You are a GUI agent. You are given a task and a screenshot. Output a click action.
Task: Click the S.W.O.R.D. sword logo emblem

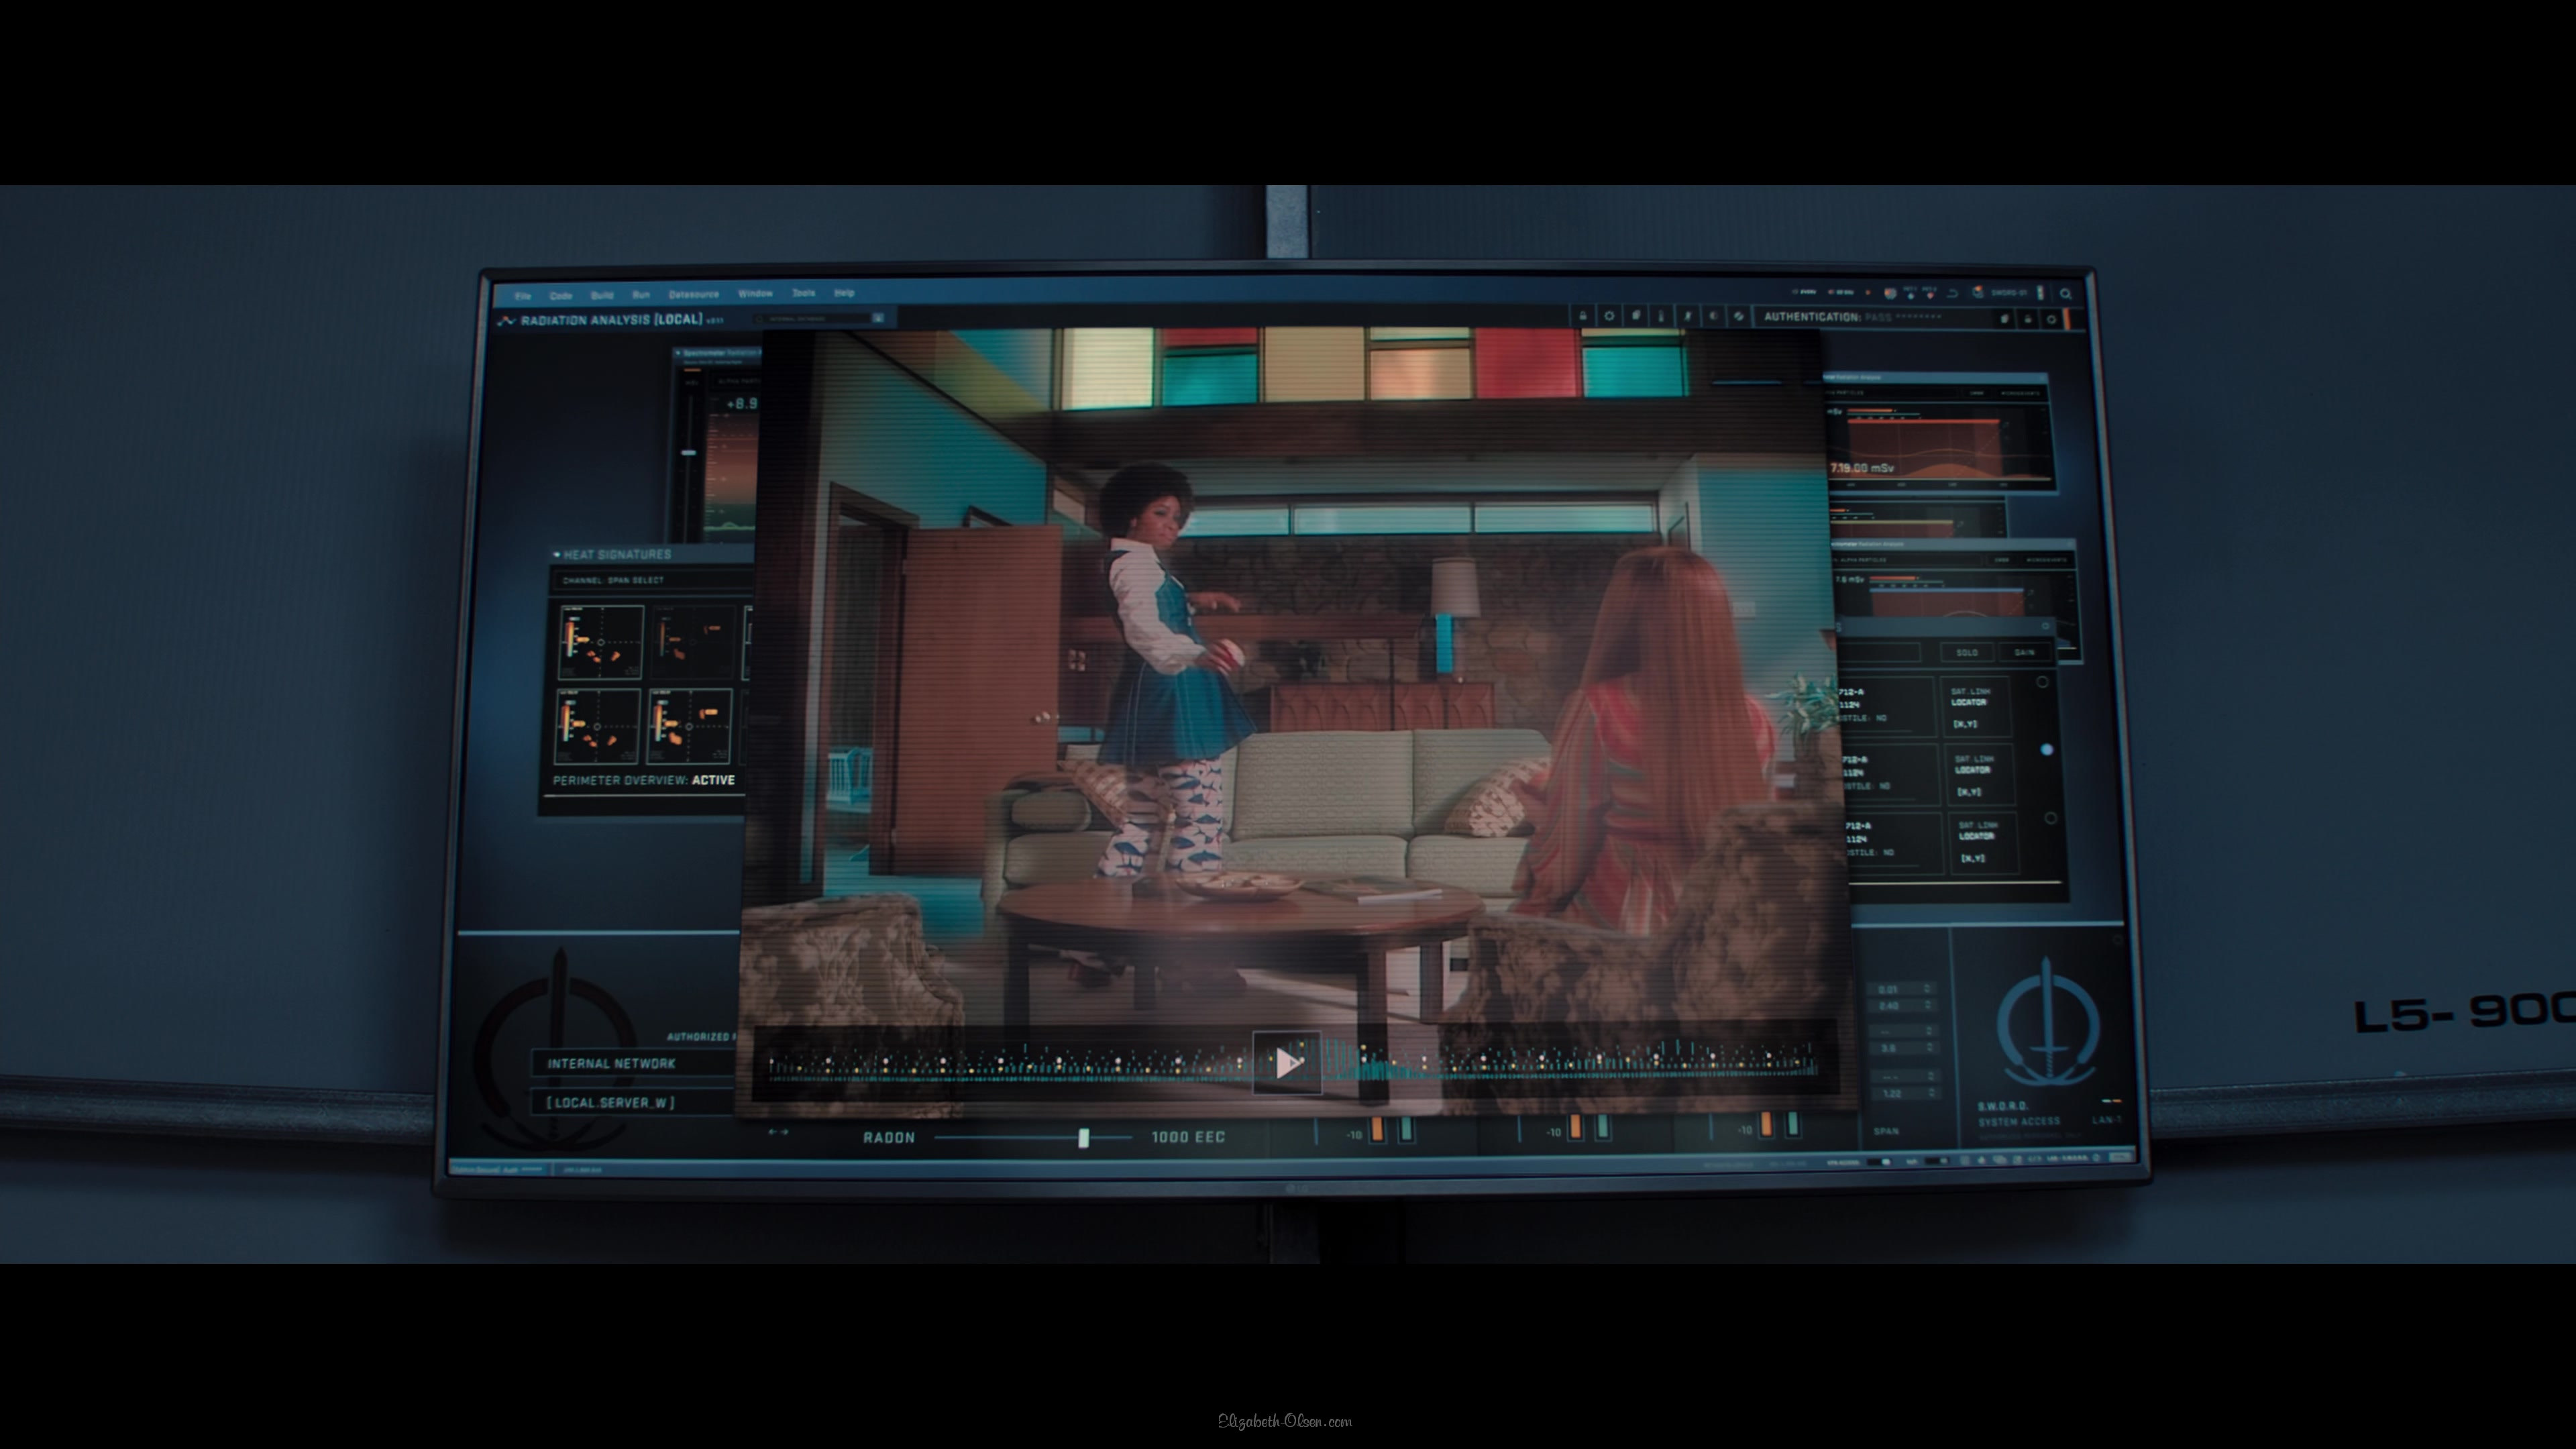2047,1025
